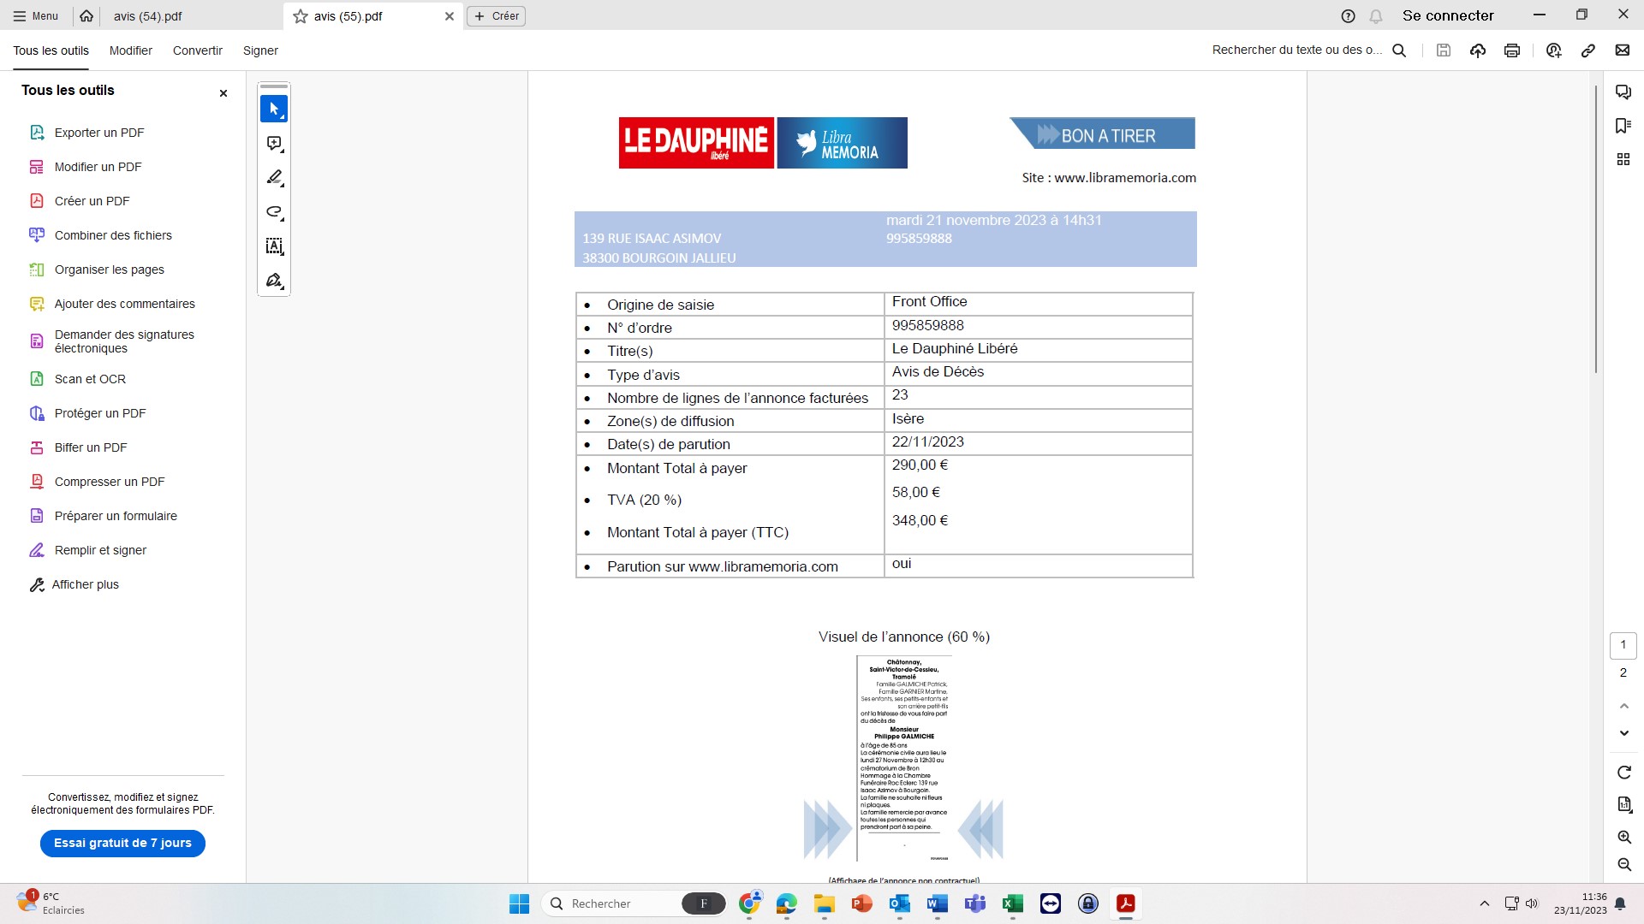Go to next page down chevron

1624,733
